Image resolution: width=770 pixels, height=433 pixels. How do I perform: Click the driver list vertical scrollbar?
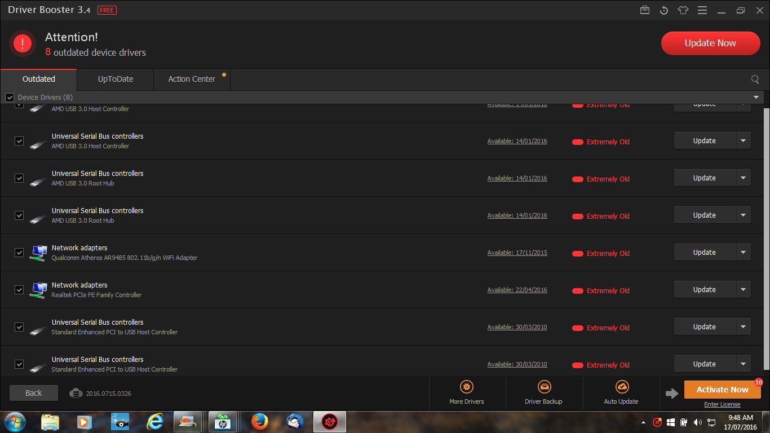click(766, 240)
